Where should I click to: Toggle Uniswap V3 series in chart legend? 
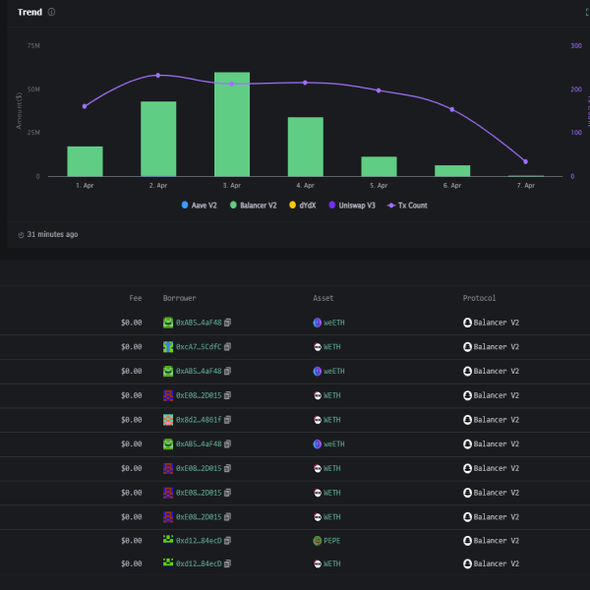(352, 206)
